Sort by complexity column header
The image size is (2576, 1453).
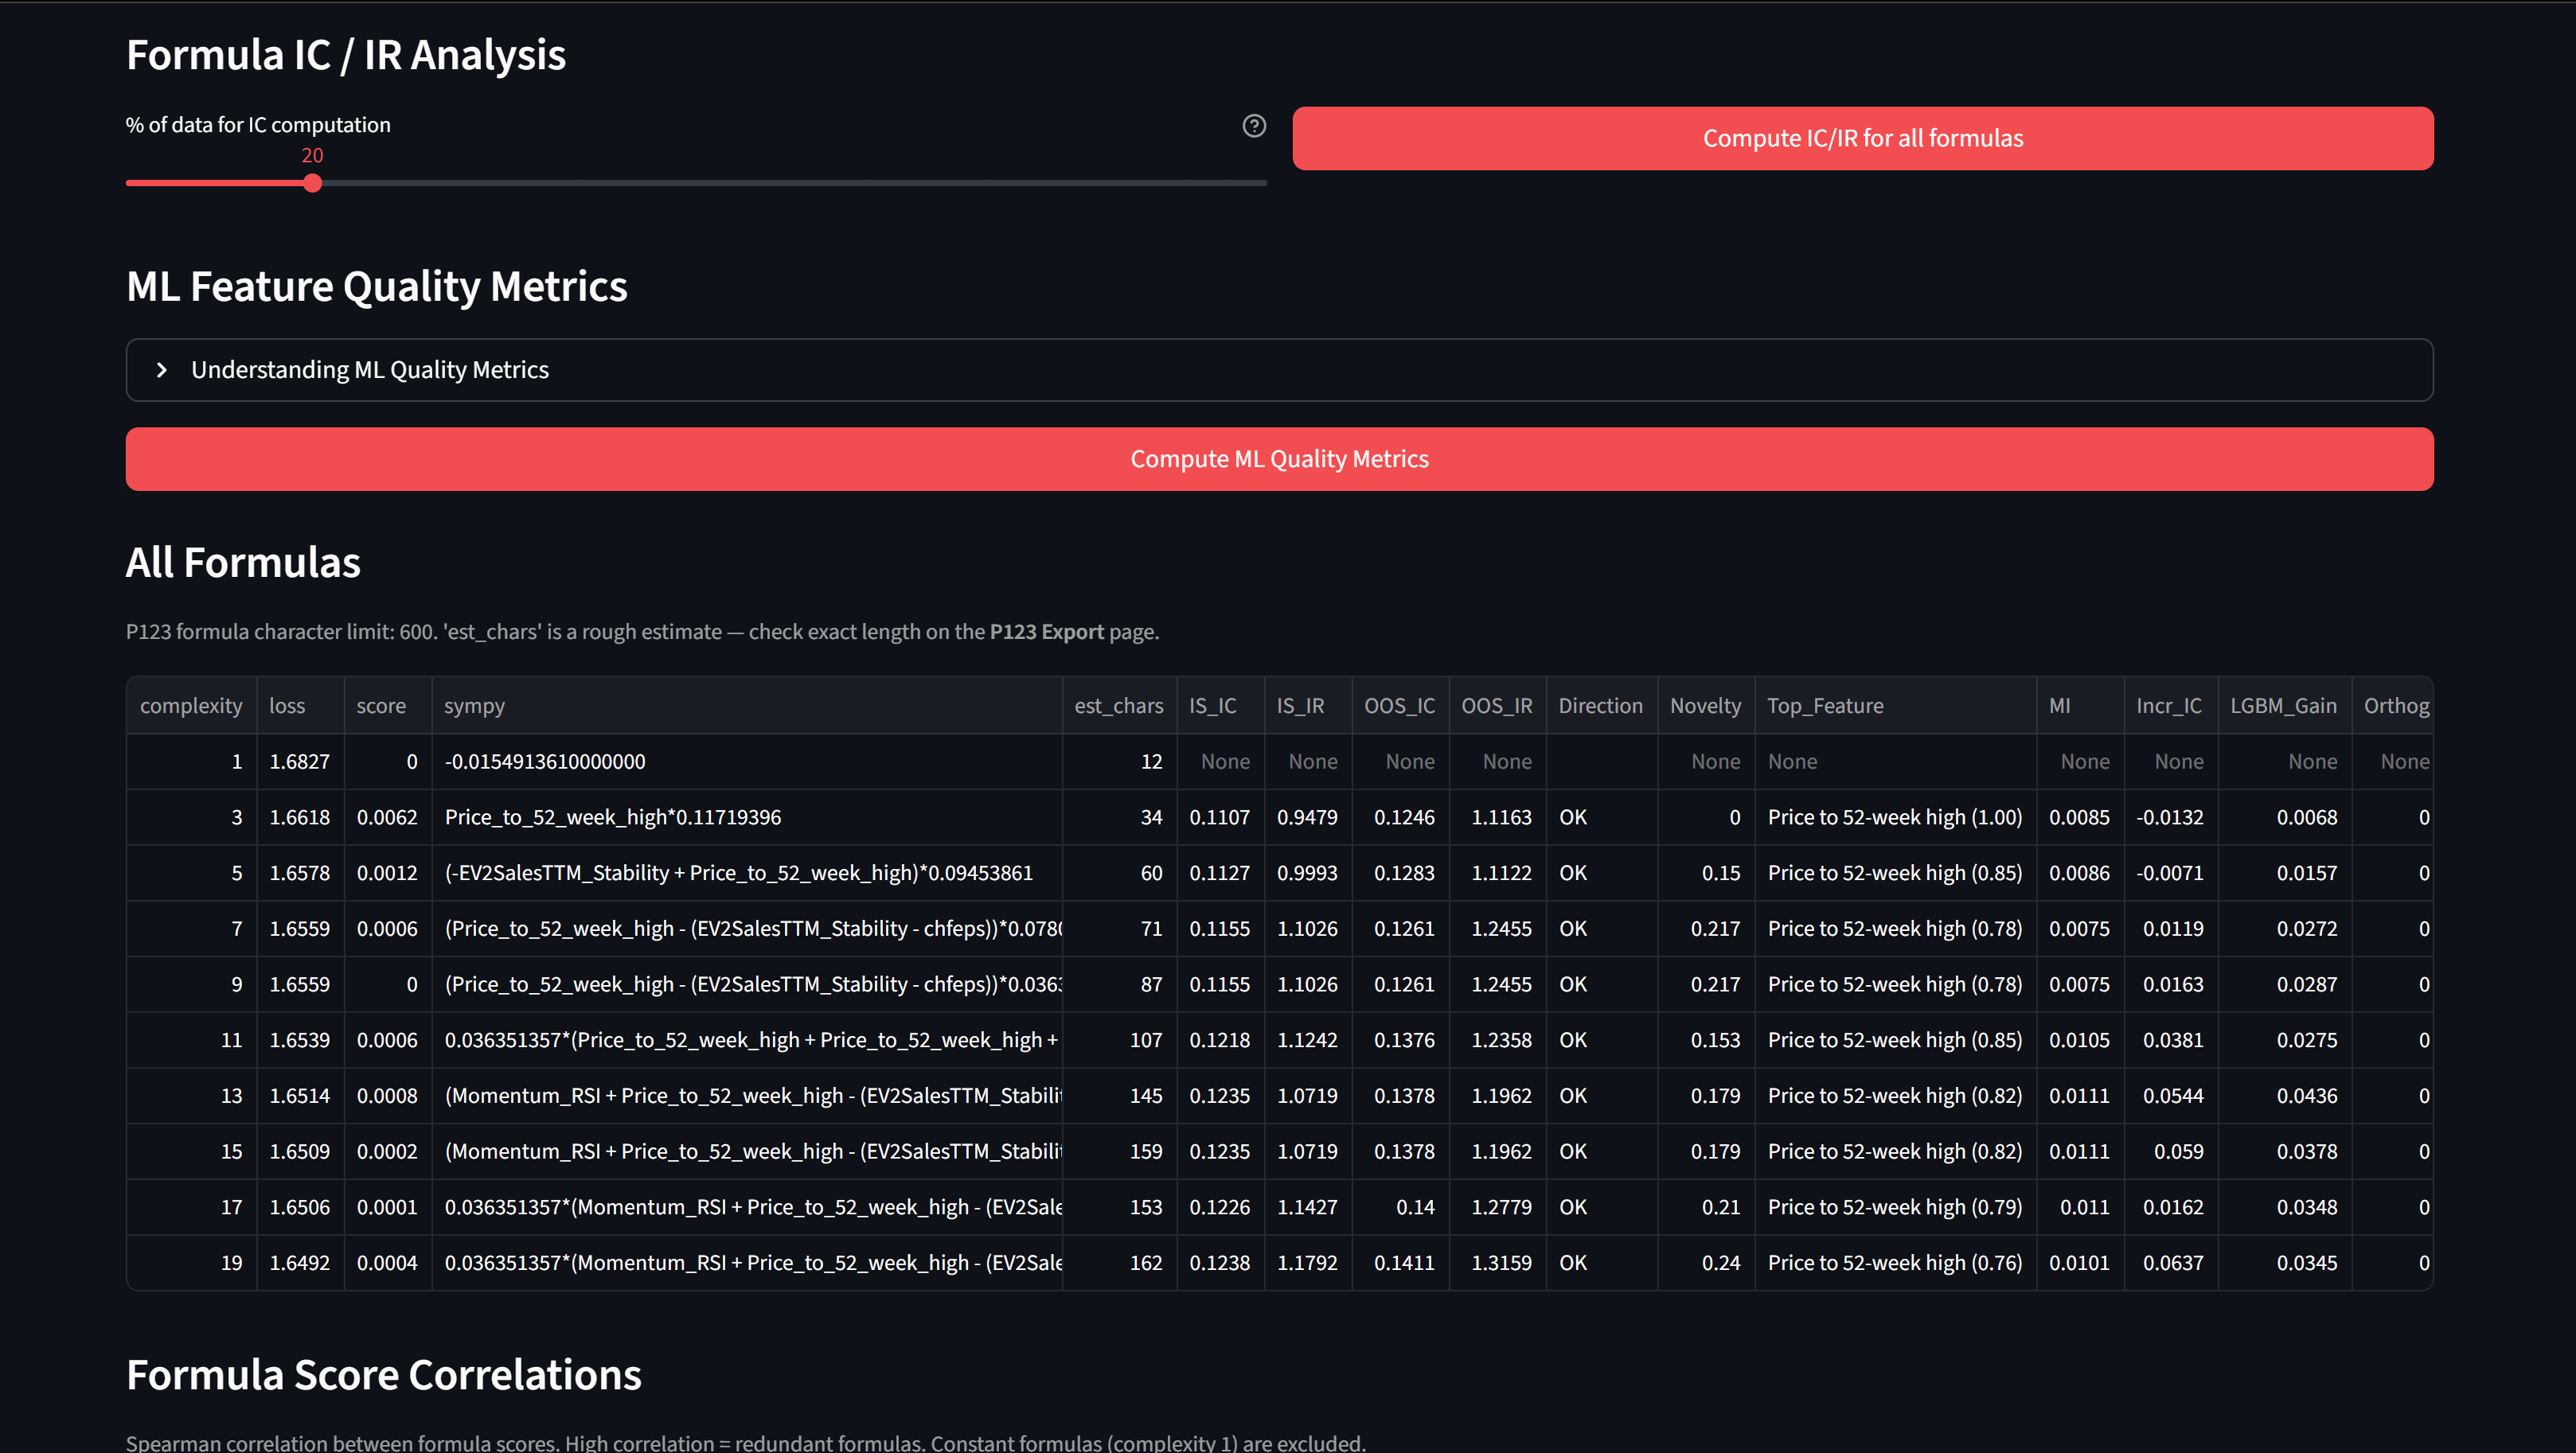coord(191,706)
